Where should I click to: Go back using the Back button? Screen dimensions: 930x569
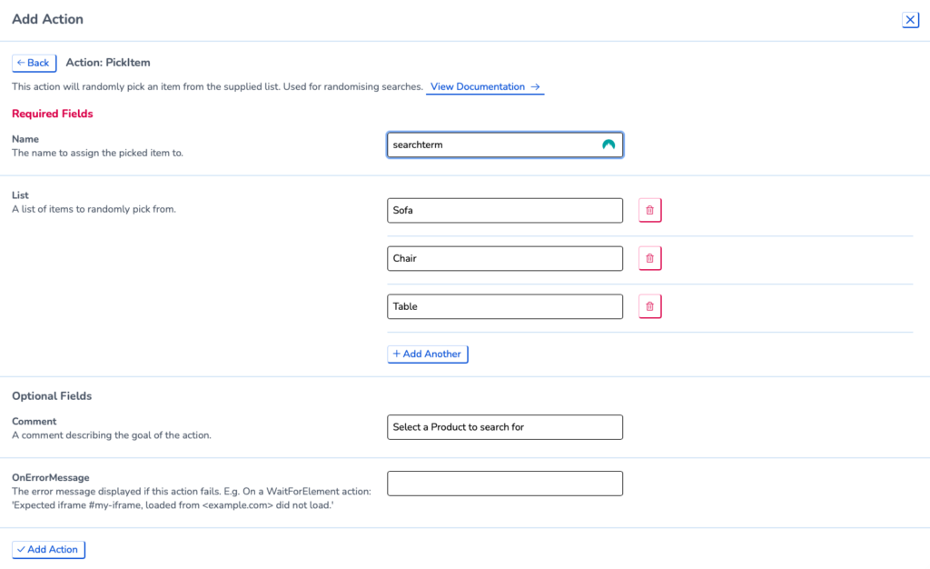[34, 63]
